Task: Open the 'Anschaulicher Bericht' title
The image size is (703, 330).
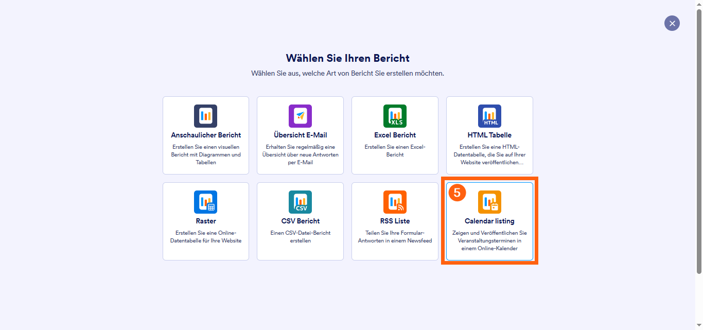Action: [206, 135]
